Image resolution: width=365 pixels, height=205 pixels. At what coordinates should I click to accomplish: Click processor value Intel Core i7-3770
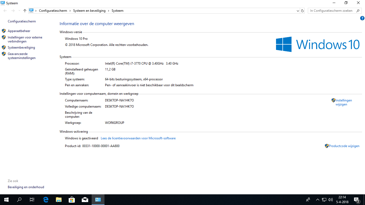point(142,64)
